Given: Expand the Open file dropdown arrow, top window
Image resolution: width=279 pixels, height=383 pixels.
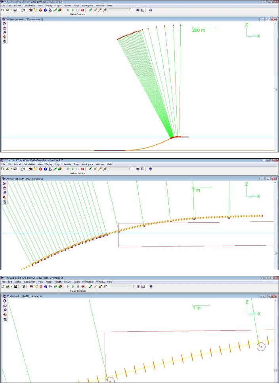Looking at the screenshot, I should click(x=11, y=10).
